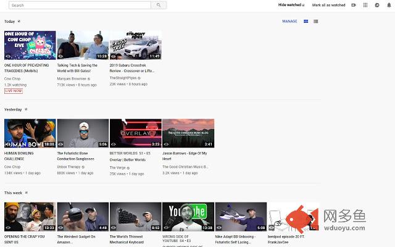This screenshot has width=395, height=247.
Task: Open the Subaru Crosstrek review thumbnail
Action: [136, 45]
